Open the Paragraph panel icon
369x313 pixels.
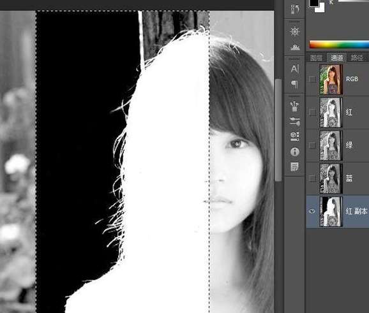click(x=295, y=84)
